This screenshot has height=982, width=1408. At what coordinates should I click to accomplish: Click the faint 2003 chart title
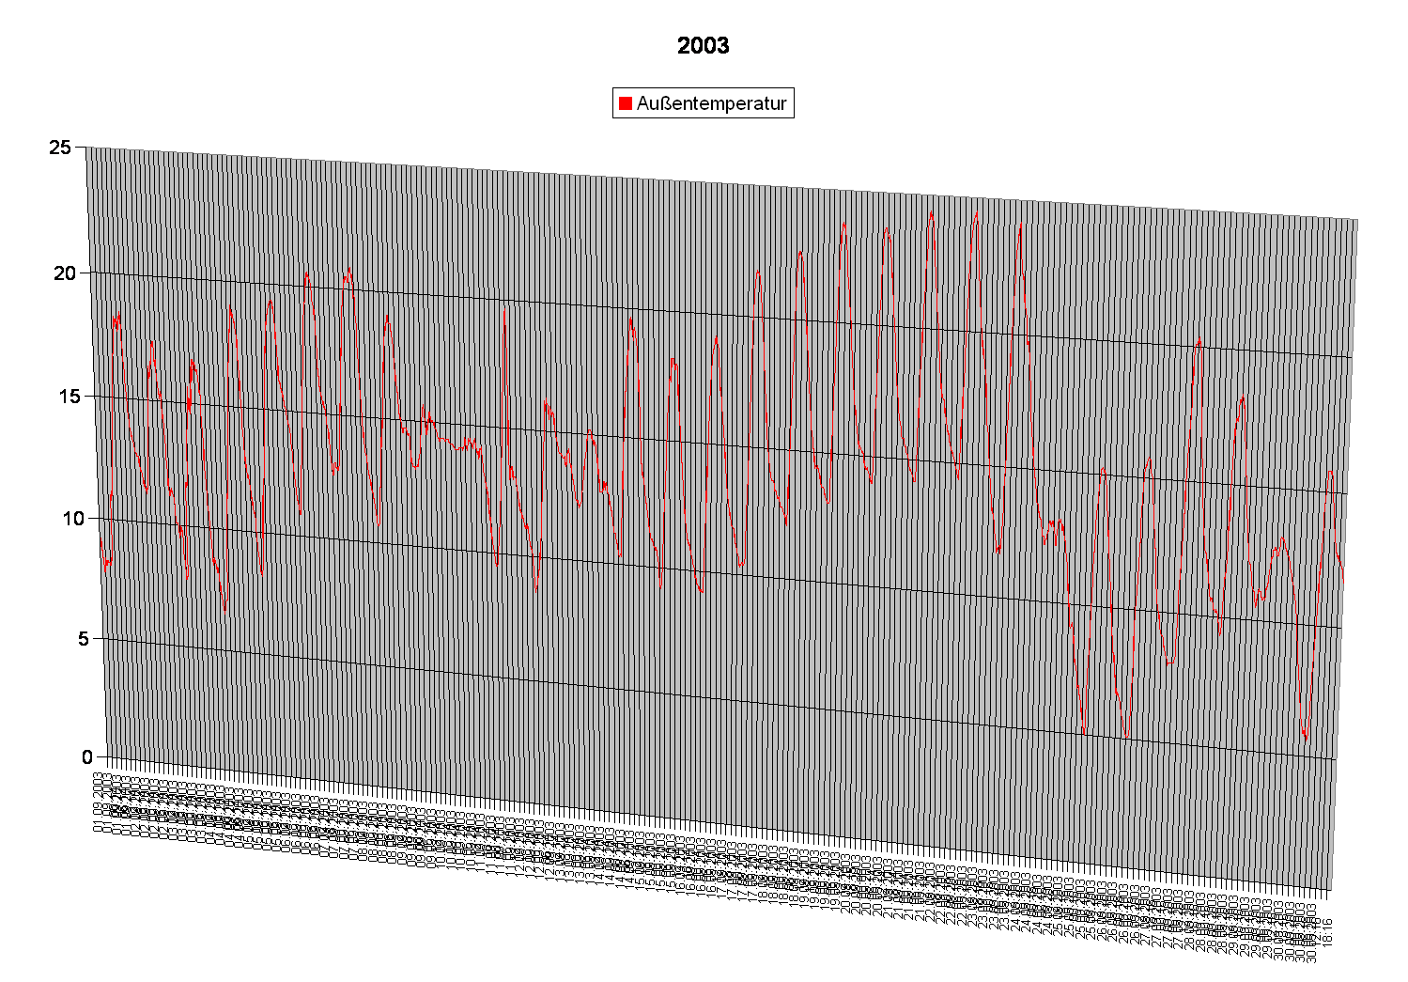[703, 45]
